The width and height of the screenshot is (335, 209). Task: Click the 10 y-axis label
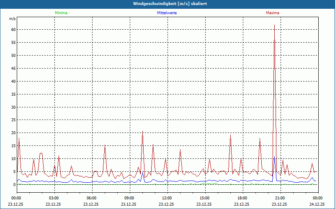coord(13,159)
